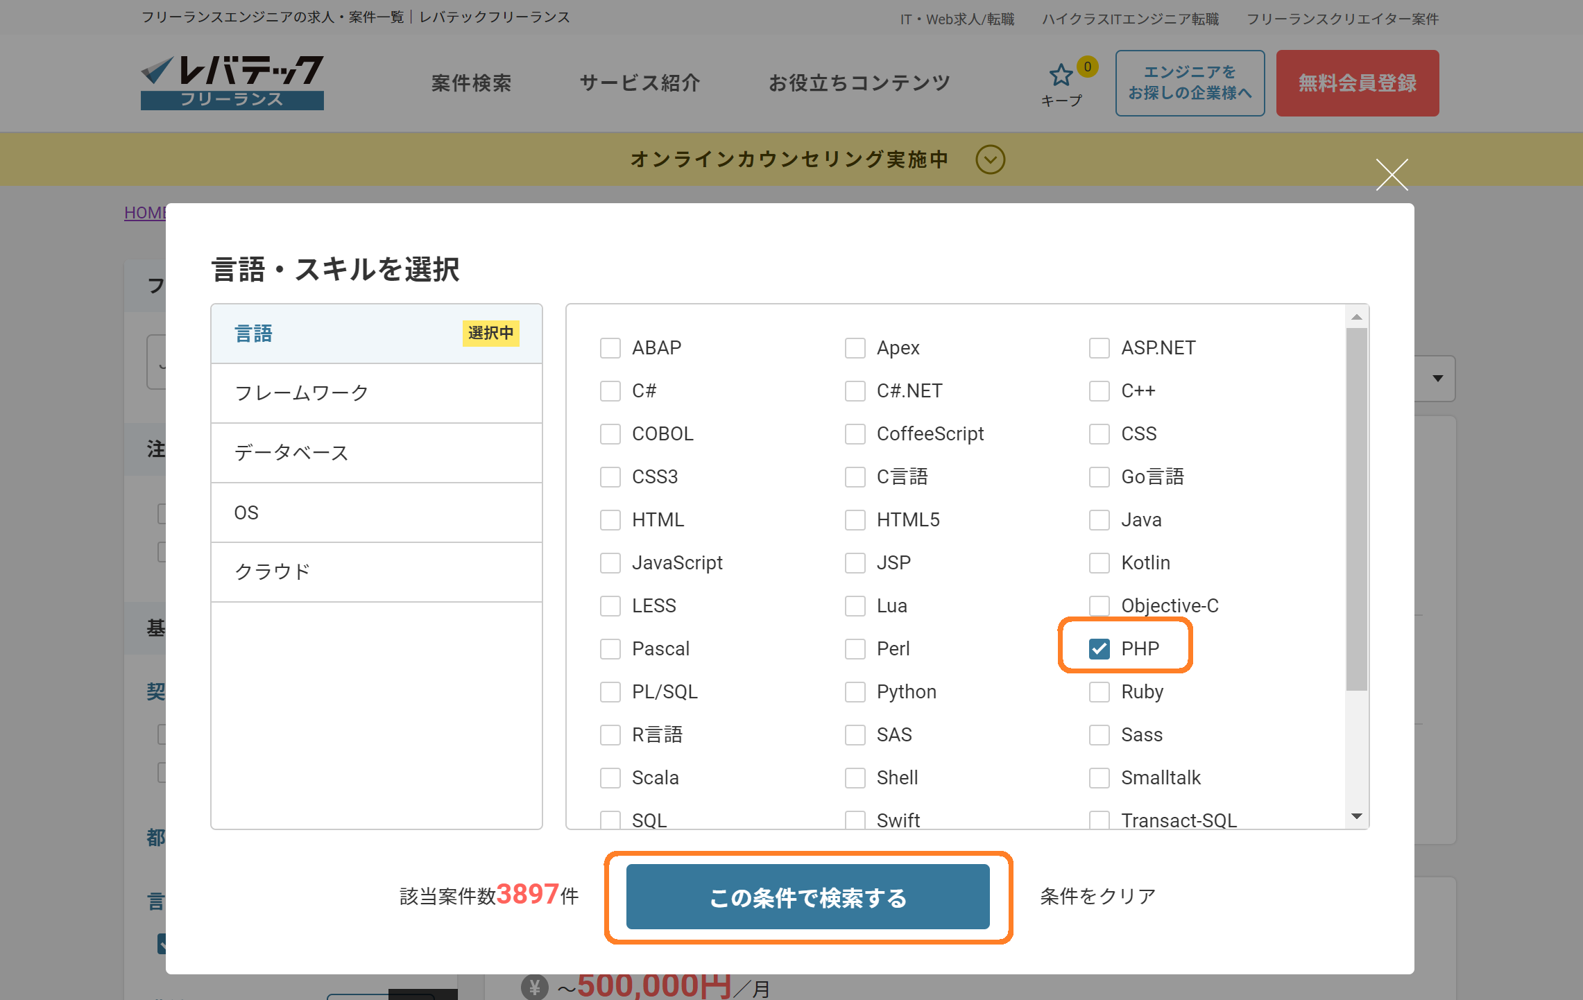Enable the JavaScript checkbox
Screen dimensions: 1583x1000
610,563
